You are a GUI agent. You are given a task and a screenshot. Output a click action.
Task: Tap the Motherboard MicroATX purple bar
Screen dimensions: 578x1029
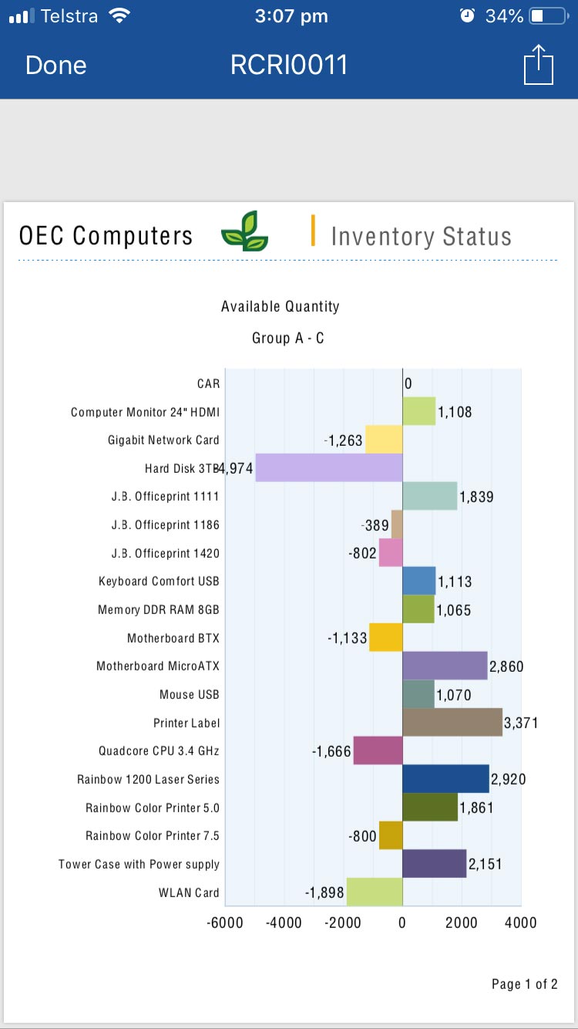point(445,665)
